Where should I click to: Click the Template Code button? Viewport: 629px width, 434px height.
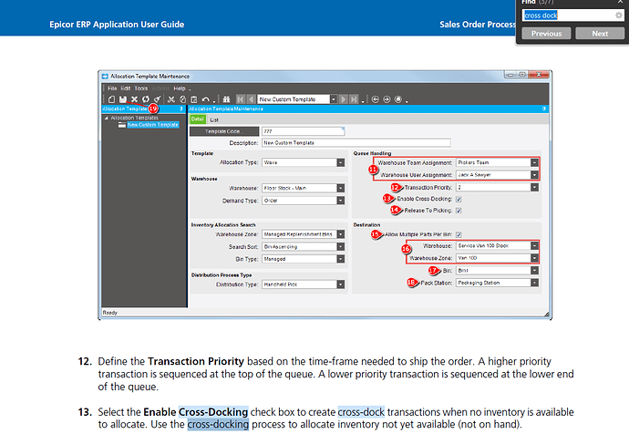[224, 131]
